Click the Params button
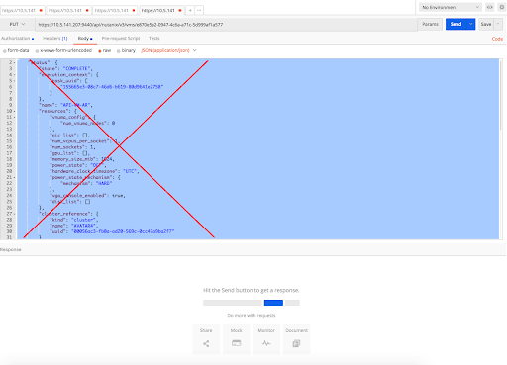 [430, 24]
